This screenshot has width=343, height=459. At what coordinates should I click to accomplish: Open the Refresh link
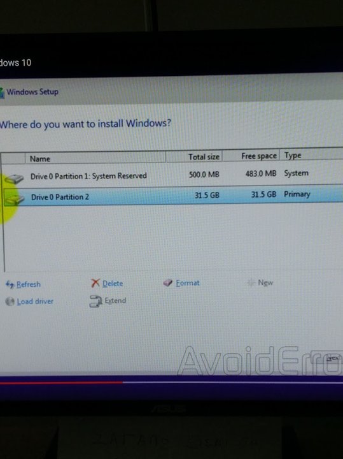[29, 284]
